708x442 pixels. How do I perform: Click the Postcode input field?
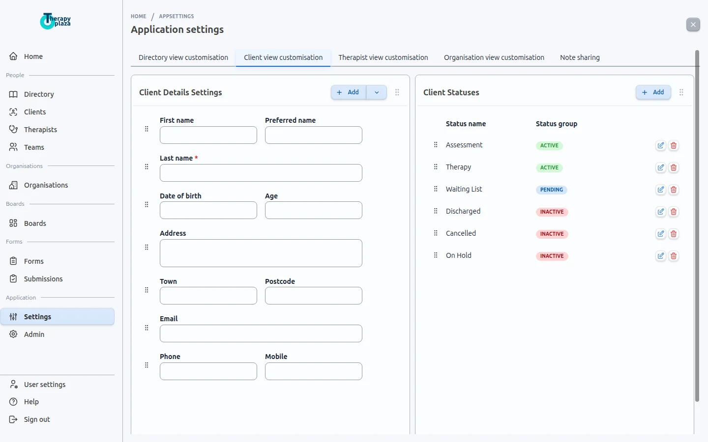[314, 296]
